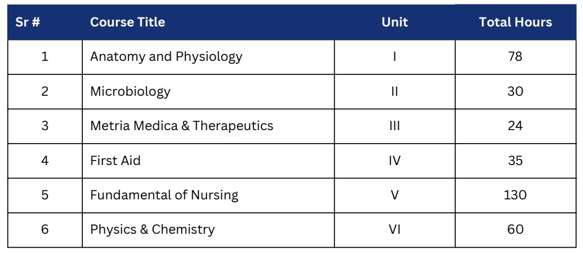The width and height of the screenshot is (583, 254).
Task: Click the Unit VI cell
Action: [x=394, y=230]
